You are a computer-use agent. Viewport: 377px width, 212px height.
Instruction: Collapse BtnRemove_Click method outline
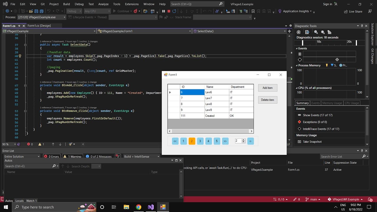[x=25, y=111]
